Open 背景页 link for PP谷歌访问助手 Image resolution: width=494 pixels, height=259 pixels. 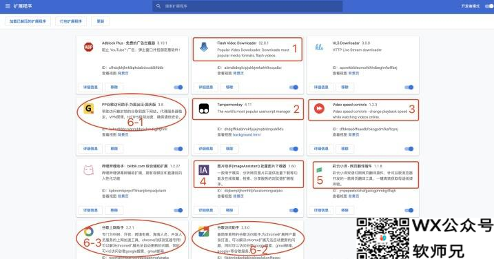click(123, 134)
